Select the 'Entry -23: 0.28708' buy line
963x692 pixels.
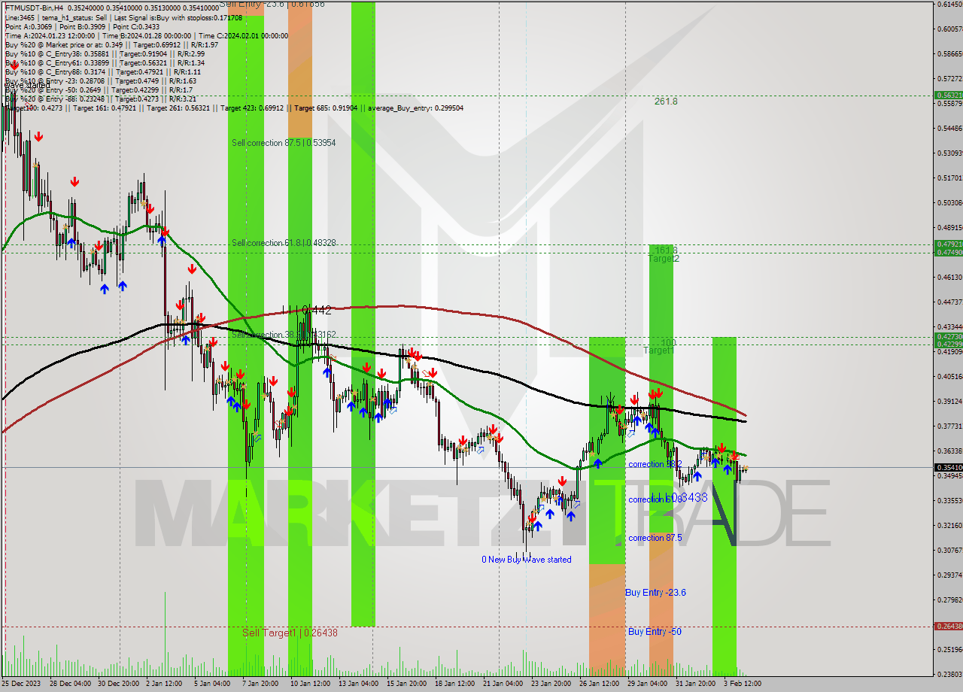coord(100,81)
